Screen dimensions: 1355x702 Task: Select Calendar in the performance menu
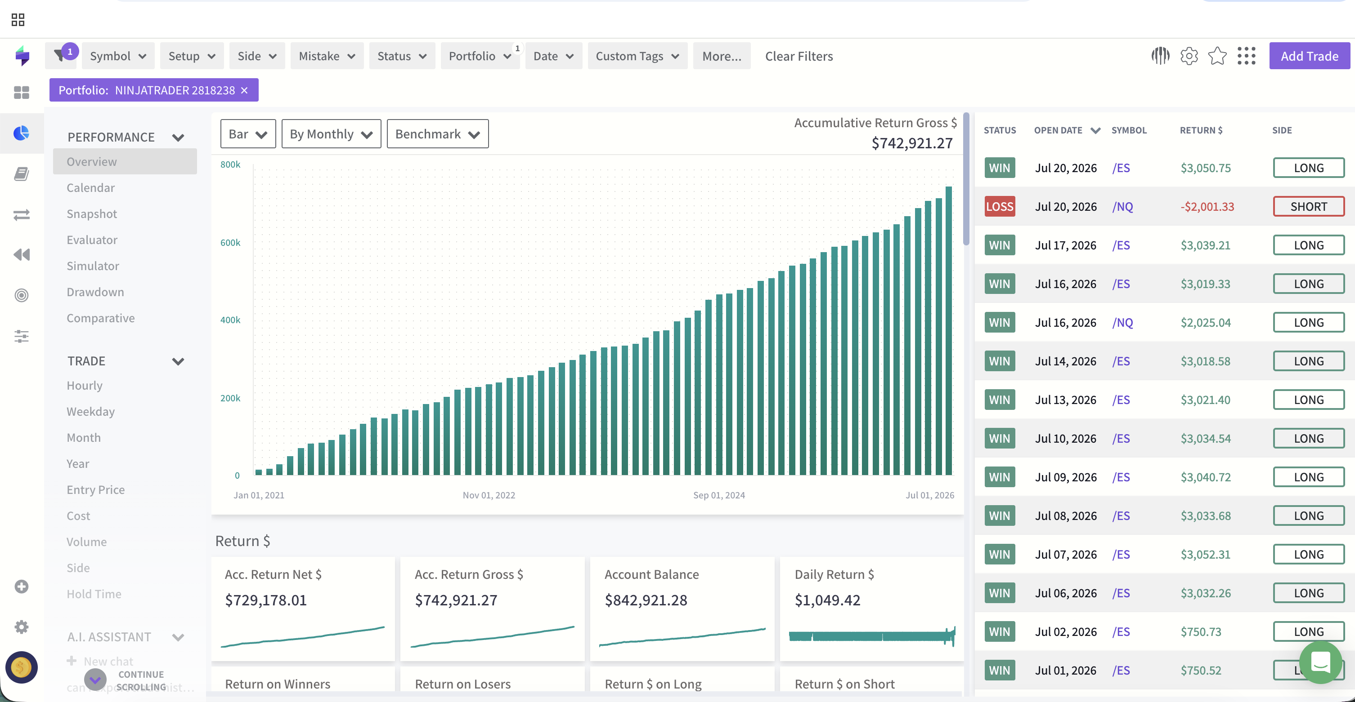[x=90, y=187]
